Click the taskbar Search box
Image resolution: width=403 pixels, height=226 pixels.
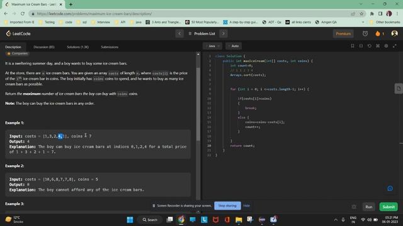coord(150,220)
